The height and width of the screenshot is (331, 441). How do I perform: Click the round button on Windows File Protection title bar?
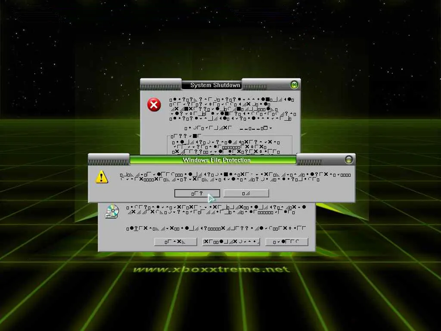349,159
